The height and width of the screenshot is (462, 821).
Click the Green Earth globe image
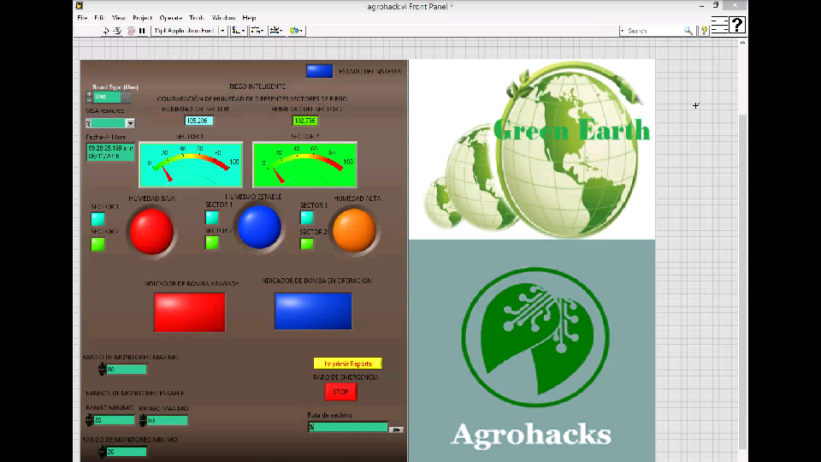tap(531, 149)
